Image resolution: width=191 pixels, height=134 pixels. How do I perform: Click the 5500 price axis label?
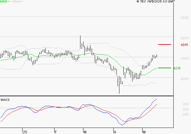(x=185, y=18)
